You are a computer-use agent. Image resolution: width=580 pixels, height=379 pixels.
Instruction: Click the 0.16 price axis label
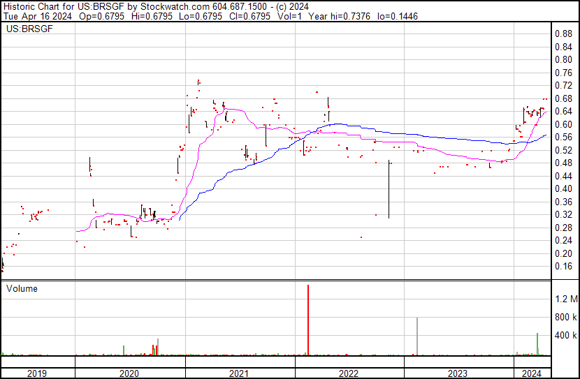tap(563, 267)
